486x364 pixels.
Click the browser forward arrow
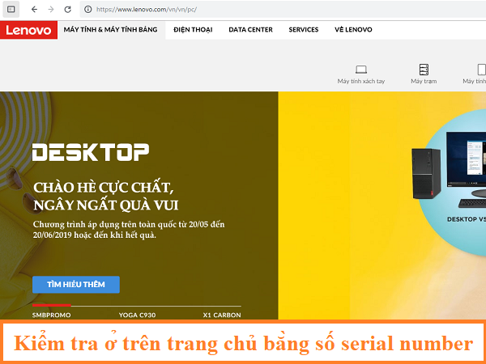pyautogui.click(x=50, y=9)
